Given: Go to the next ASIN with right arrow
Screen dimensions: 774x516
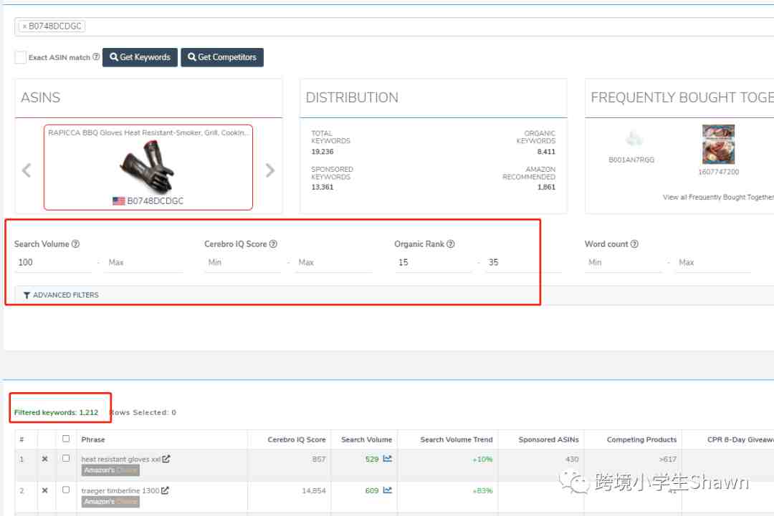Looking at the screenshot, I should click(x=269, y=170).
